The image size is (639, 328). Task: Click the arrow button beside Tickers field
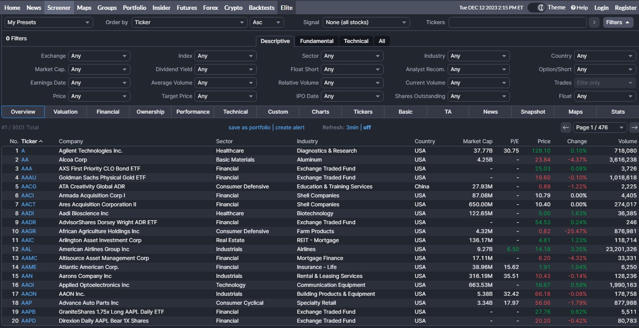coord(594,22)
